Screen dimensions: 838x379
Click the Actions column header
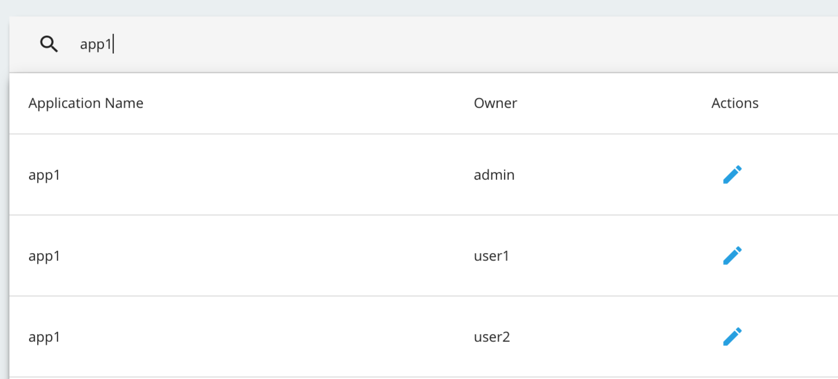coord(735,103)
